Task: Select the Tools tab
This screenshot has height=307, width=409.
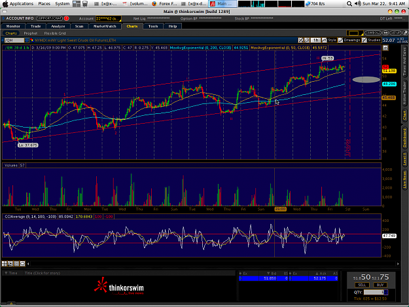Action: coord(153,26)
